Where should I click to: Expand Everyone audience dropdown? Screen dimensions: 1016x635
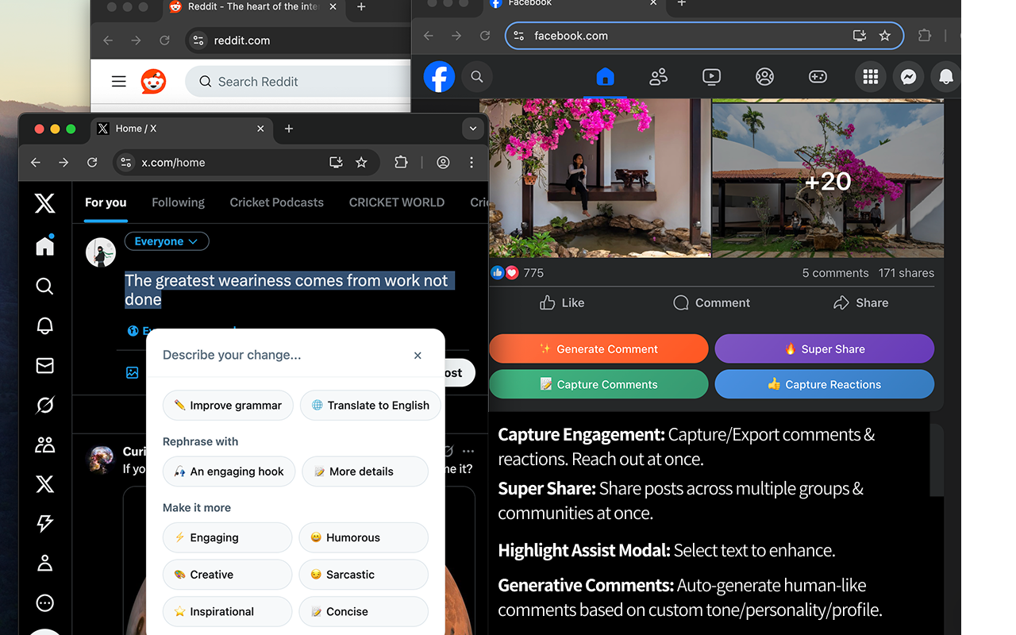167,241
